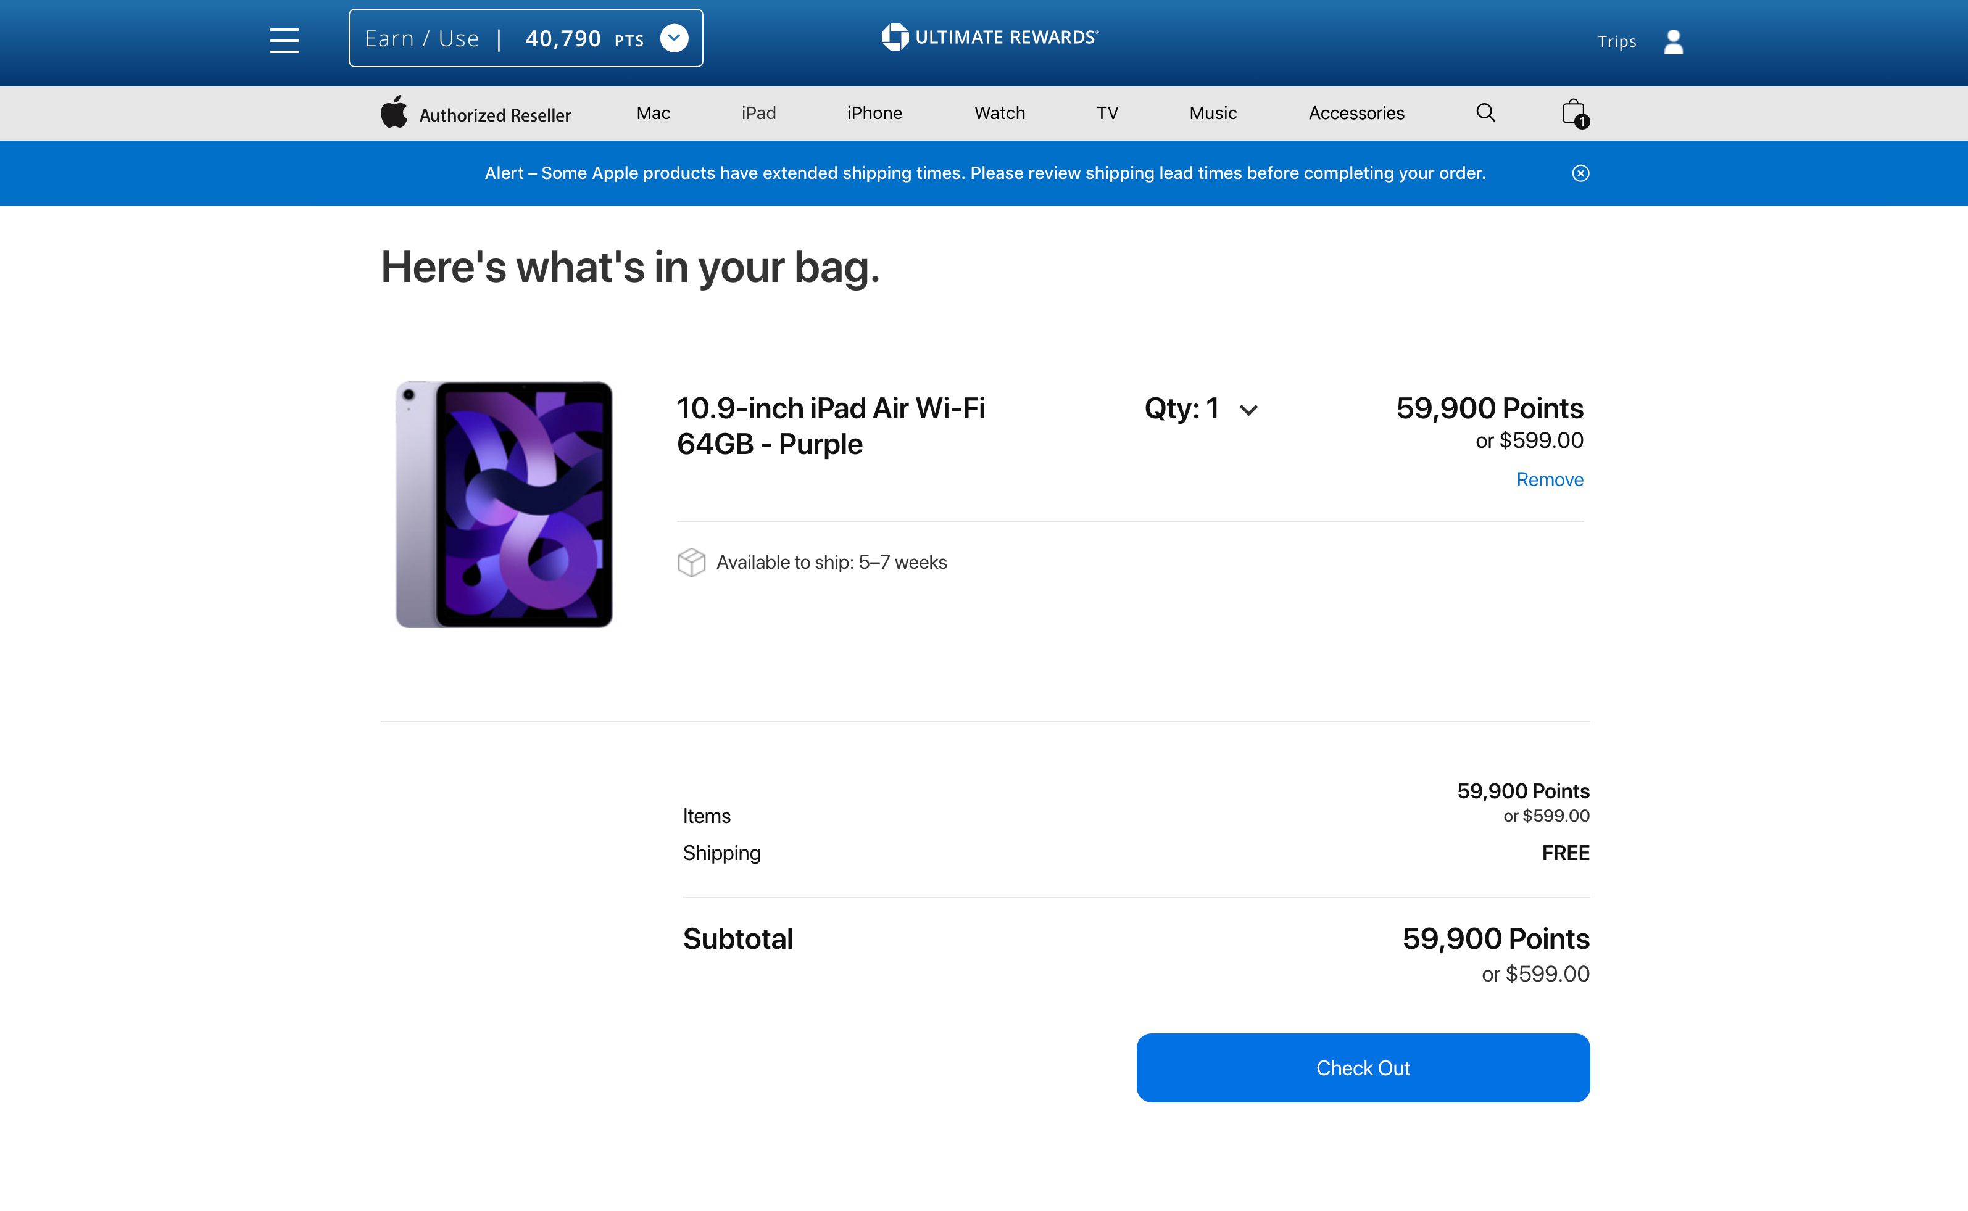Go to the Watch category
1968x1211 pixels.
pos(1000,113)
